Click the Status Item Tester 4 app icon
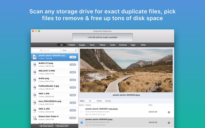This screenshot has height=128, width=205. (34, 118)
